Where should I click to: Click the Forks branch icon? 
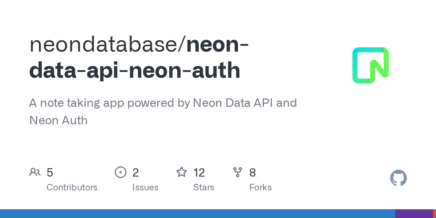[x=238, y=172]
